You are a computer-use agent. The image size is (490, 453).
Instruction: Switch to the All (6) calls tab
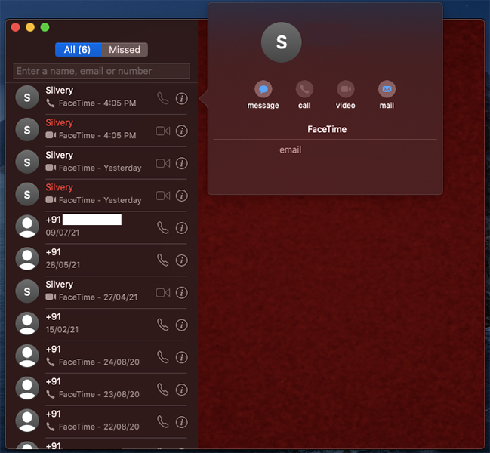78,50
